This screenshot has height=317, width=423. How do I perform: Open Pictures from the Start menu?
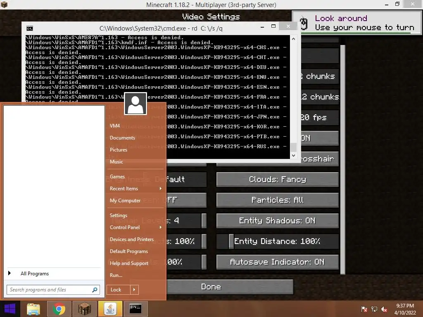(x=119, y=149)
